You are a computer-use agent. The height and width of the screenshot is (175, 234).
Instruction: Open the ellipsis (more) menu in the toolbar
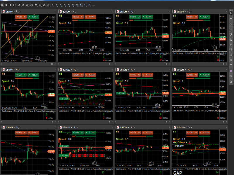coord(94,5)
